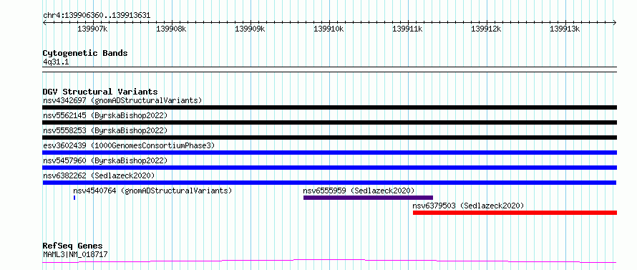637x270 pixels.
Task: Select the RefSeq Genes track heading
Action: [73, 246]
